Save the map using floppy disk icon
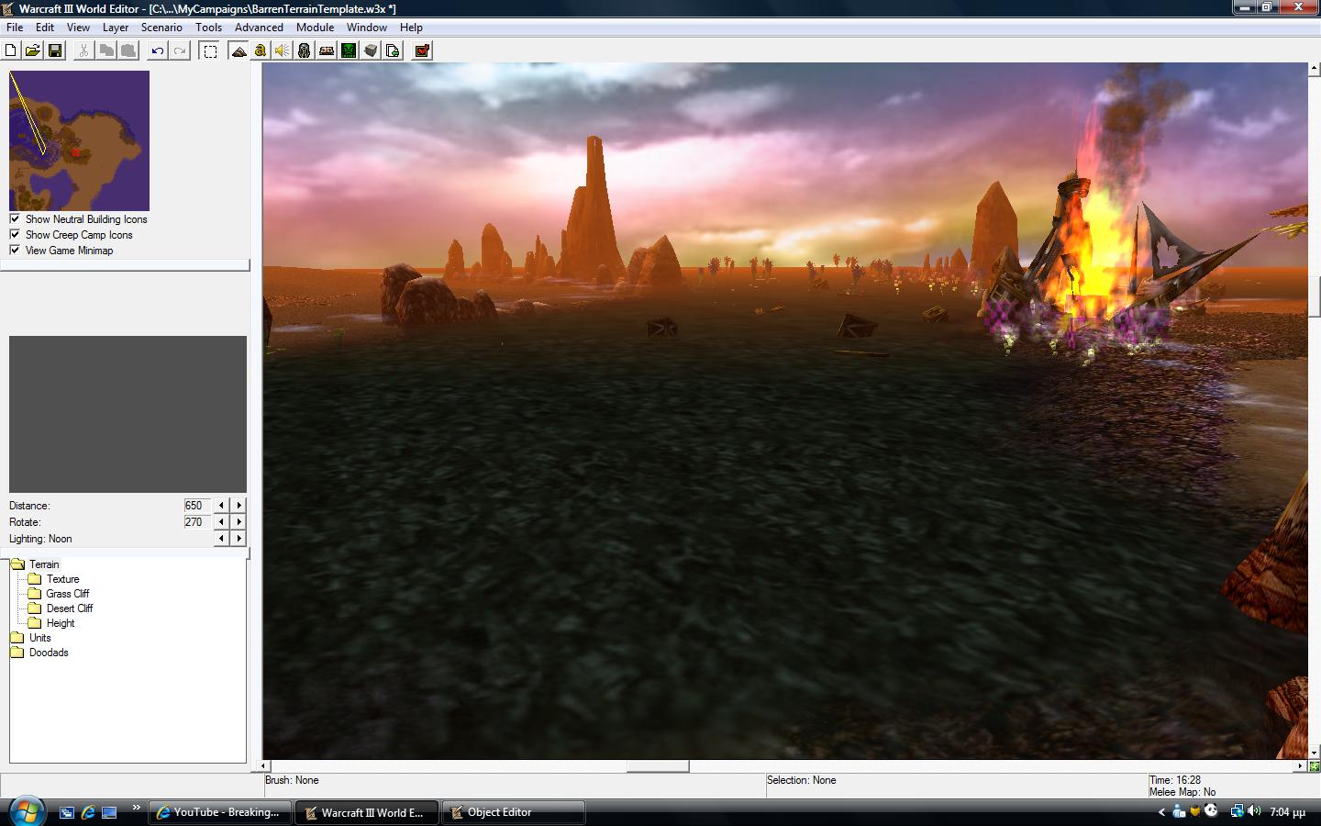The image size is (1321, 826). (55, 50)
